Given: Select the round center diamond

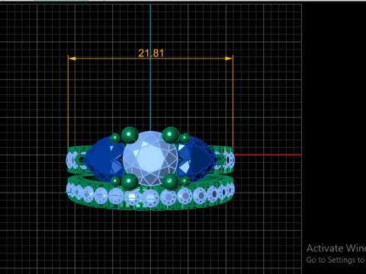Looking at the screenshot, I should click(150, 158).
